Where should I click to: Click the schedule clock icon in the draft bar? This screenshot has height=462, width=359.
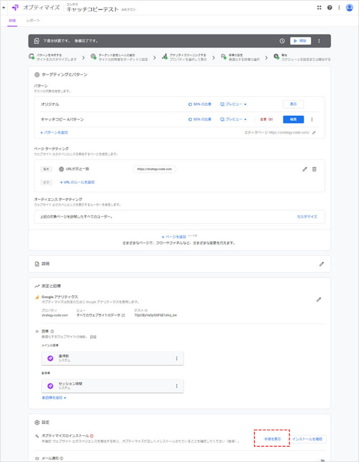click(x=282, y=41)
